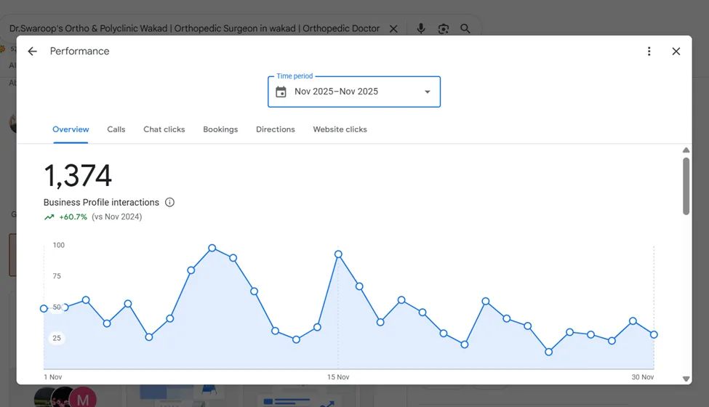Switch to the Chat clicks tab
709x407 pixels.
pyautogui.click(x=164, y=129)
